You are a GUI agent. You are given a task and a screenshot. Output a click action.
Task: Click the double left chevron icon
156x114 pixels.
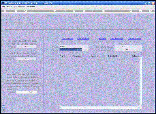(x=74, y=11)
